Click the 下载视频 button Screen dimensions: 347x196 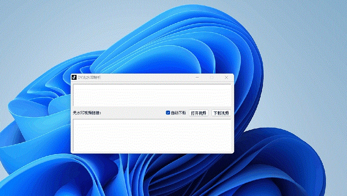[x=221, y=113]
